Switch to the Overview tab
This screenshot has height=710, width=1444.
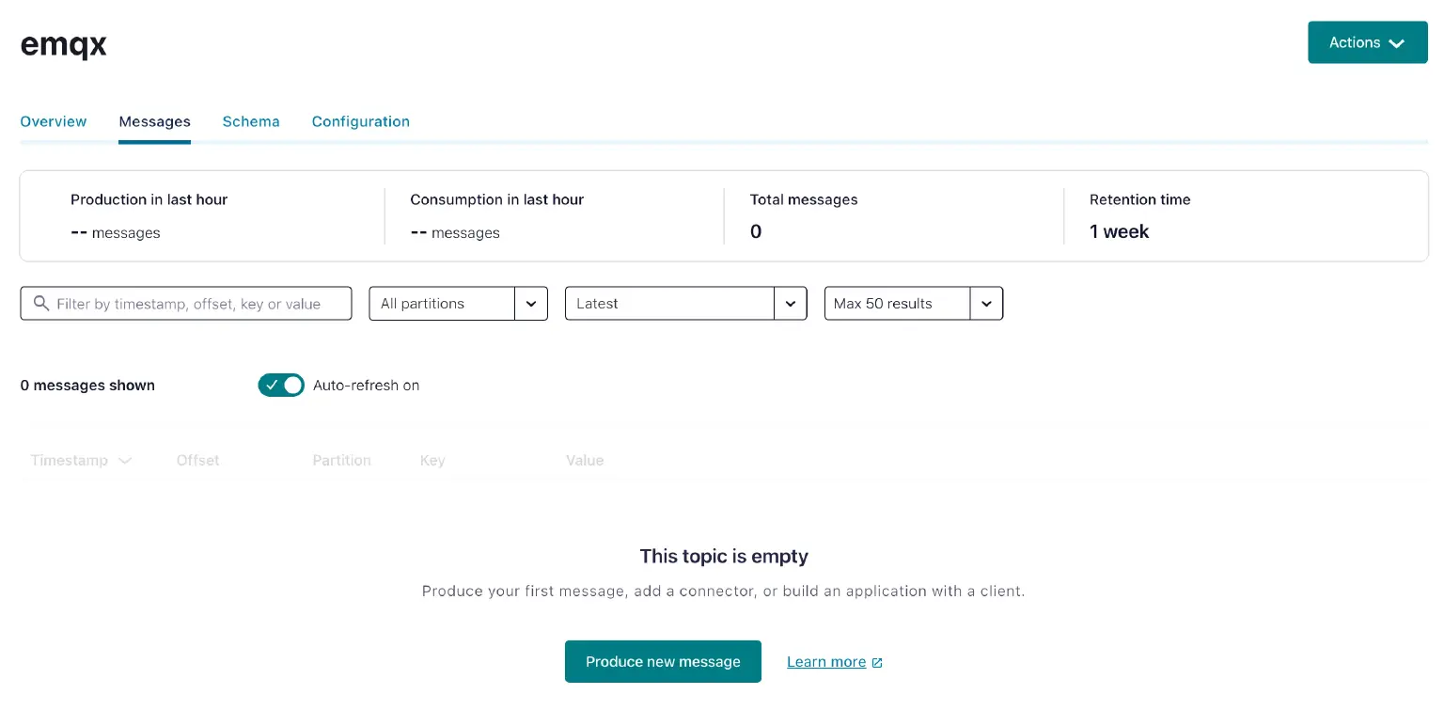point(53,121)
